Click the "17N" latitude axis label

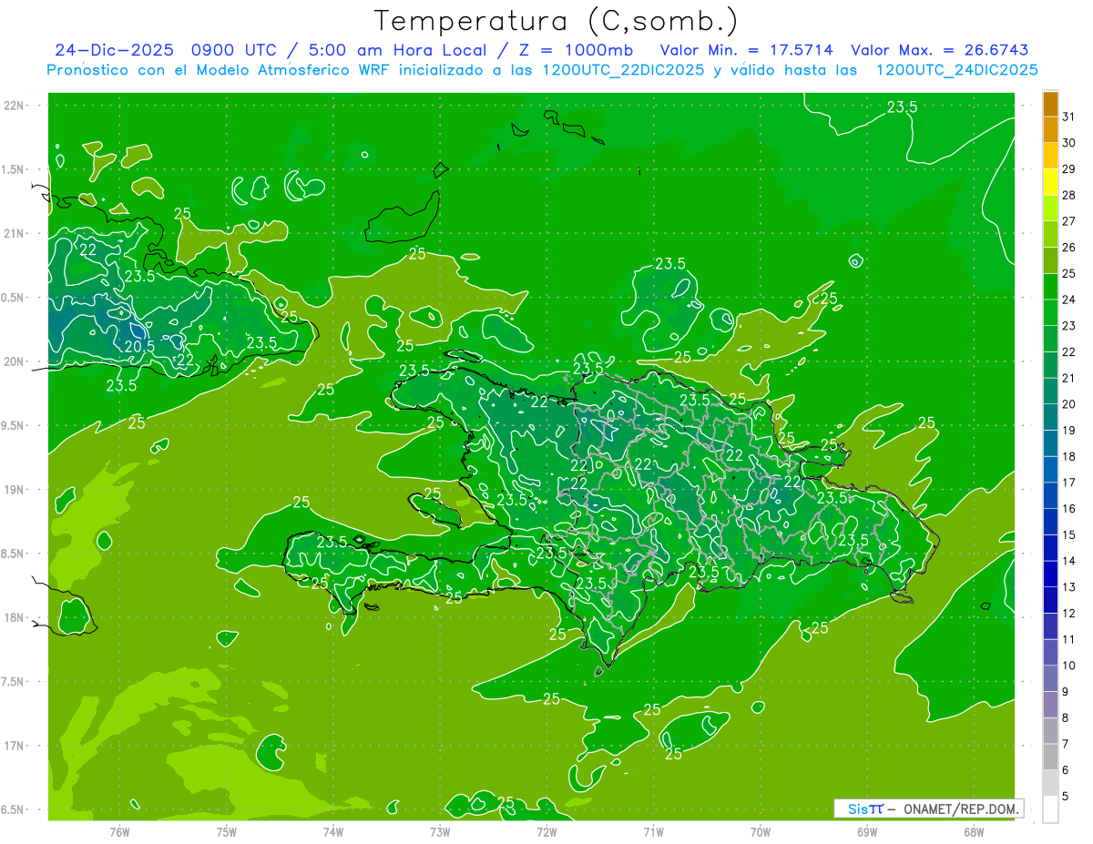[15, 746]
